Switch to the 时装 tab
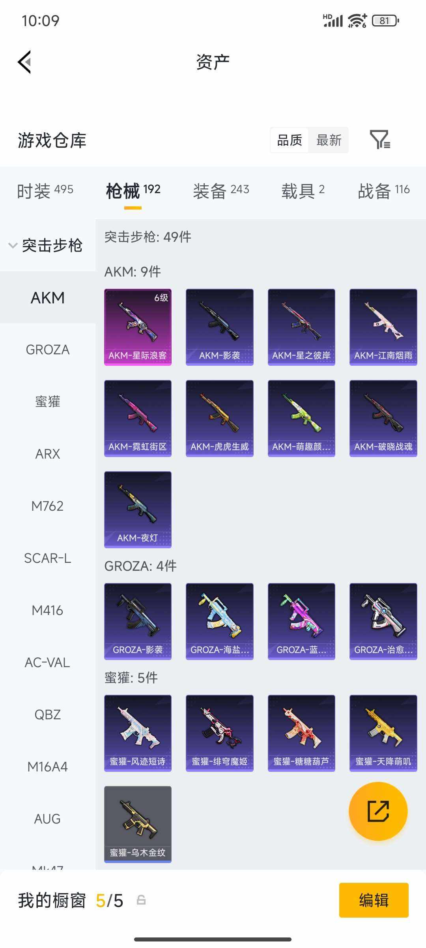This screenshot has width=426, height=948. tap(45, 191)
